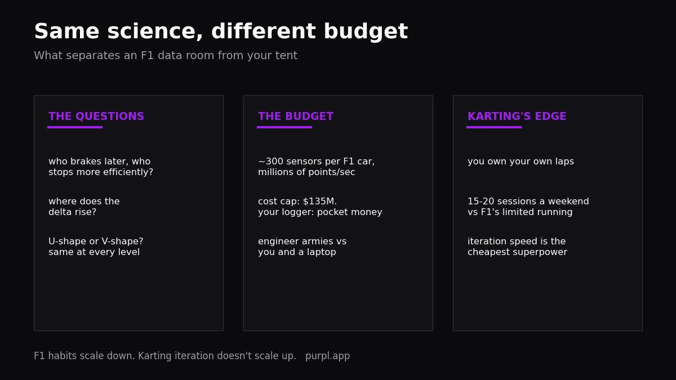676x380 pixels.
Task: Click purple underline beneath KARTING'S EDGE
Action: [494, 127]
